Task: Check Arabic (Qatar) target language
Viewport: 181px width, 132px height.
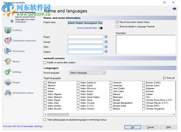Action: coord(78,94)
